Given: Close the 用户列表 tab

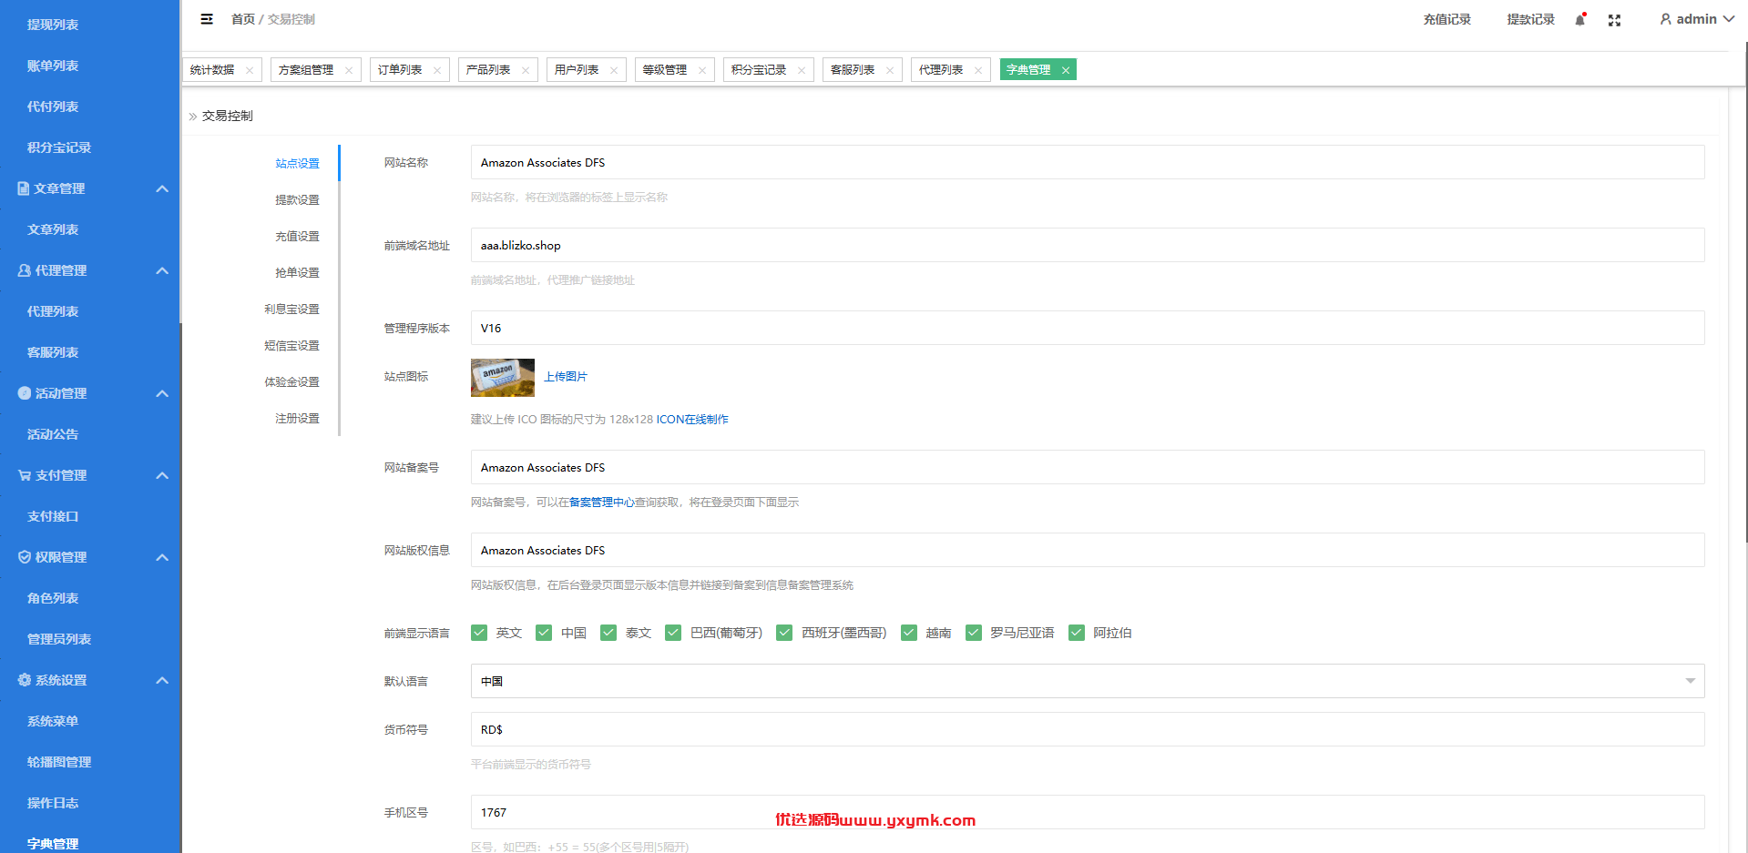Looking at the screenshot, I should click(614, 70).
